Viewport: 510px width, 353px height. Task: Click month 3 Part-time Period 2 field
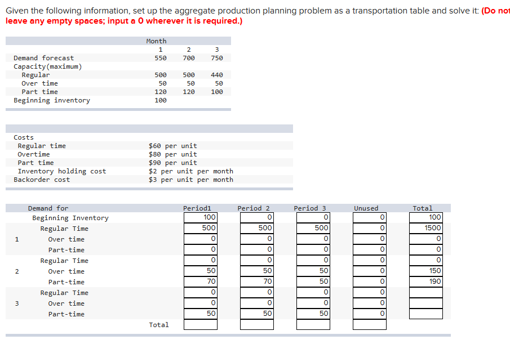(x=257, y=314)
